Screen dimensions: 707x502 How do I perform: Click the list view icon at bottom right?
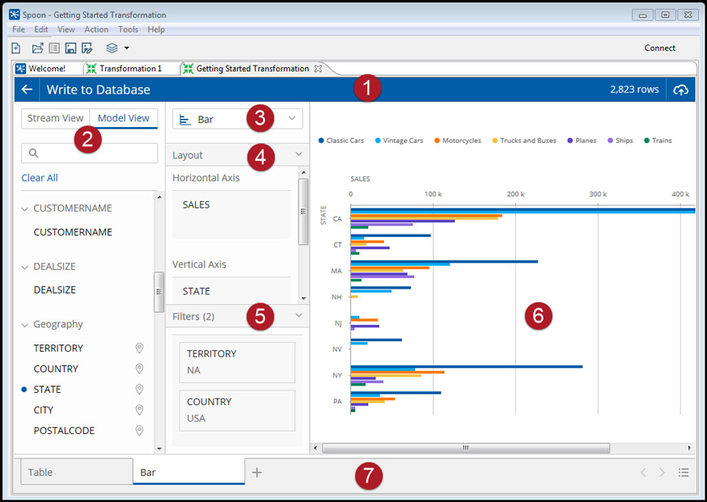683,472
